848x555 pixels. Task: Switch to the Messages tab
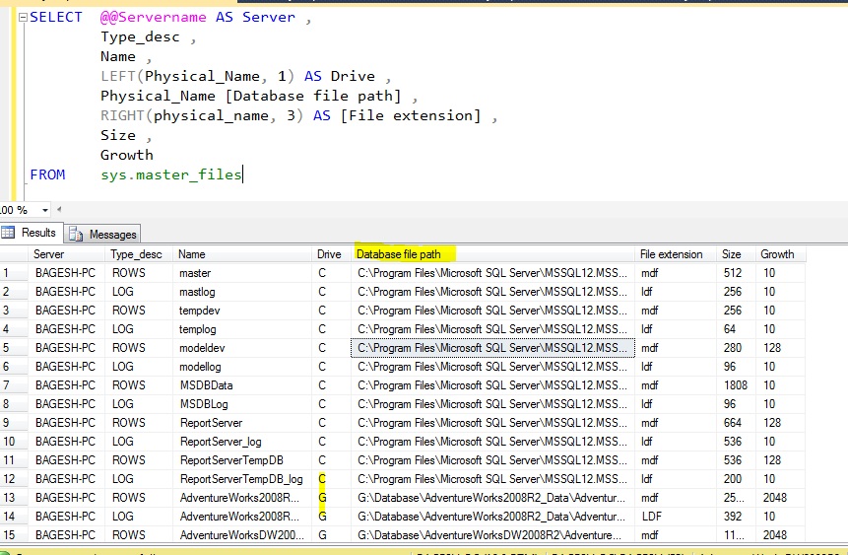[x=102, y=235]
